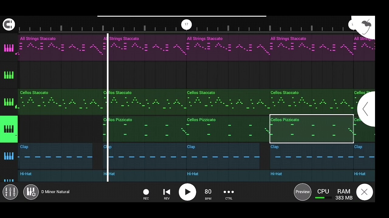Select the first Clap clip
Viewport: 389px width, 218px height.
(x=55, y=156)
